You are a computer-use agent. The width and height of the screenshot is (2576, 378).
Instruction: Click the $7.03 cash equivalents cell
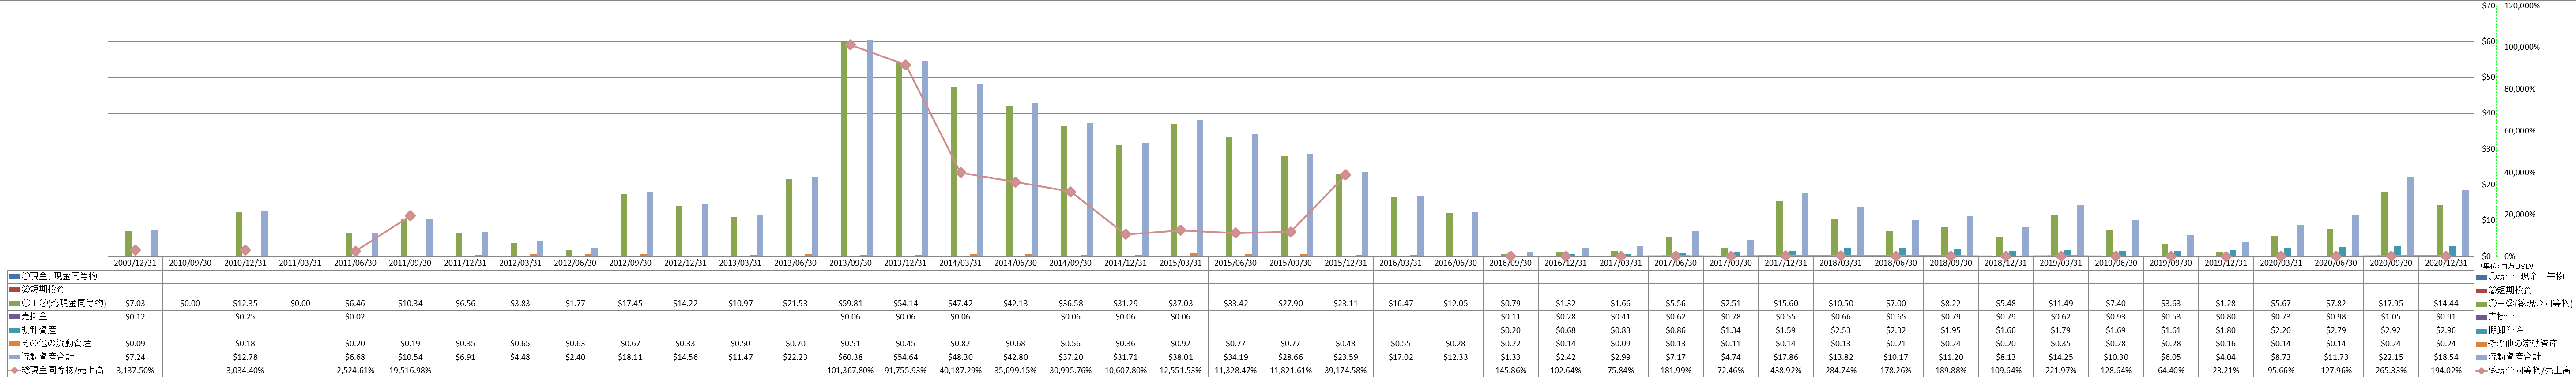134,303
